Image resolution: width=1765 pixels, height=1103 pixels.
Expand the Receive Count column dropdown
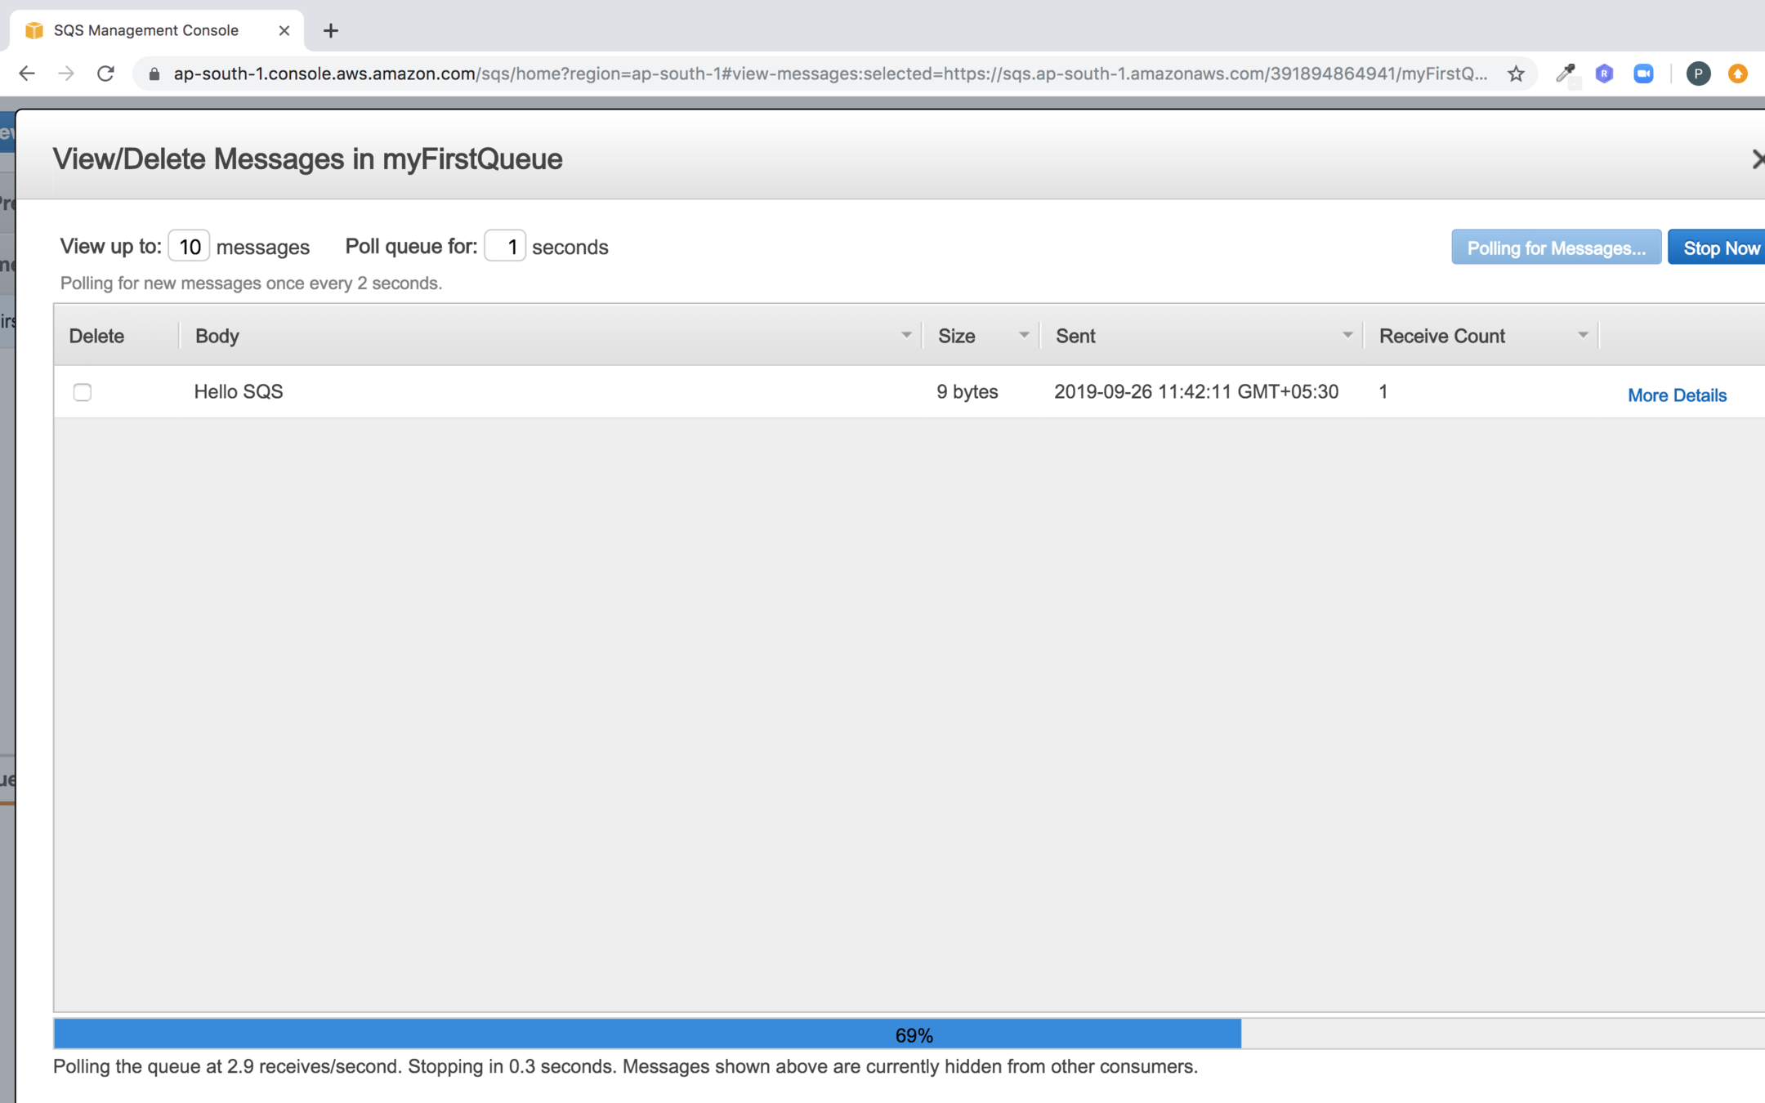[x=1582, y=335]
